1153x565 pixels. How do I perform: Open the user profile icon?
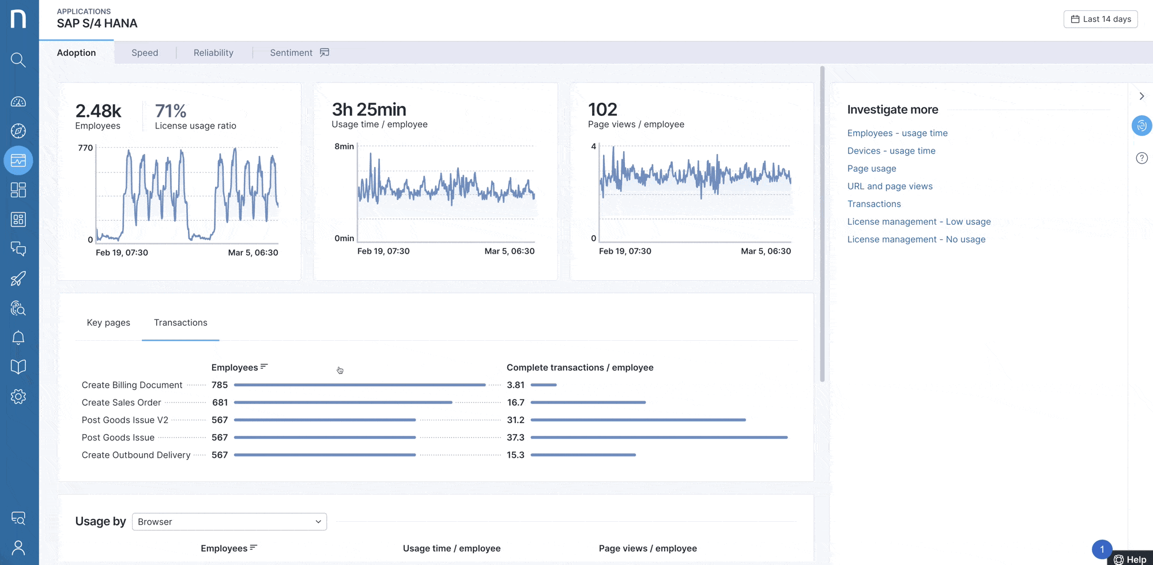tap(18, 548)
